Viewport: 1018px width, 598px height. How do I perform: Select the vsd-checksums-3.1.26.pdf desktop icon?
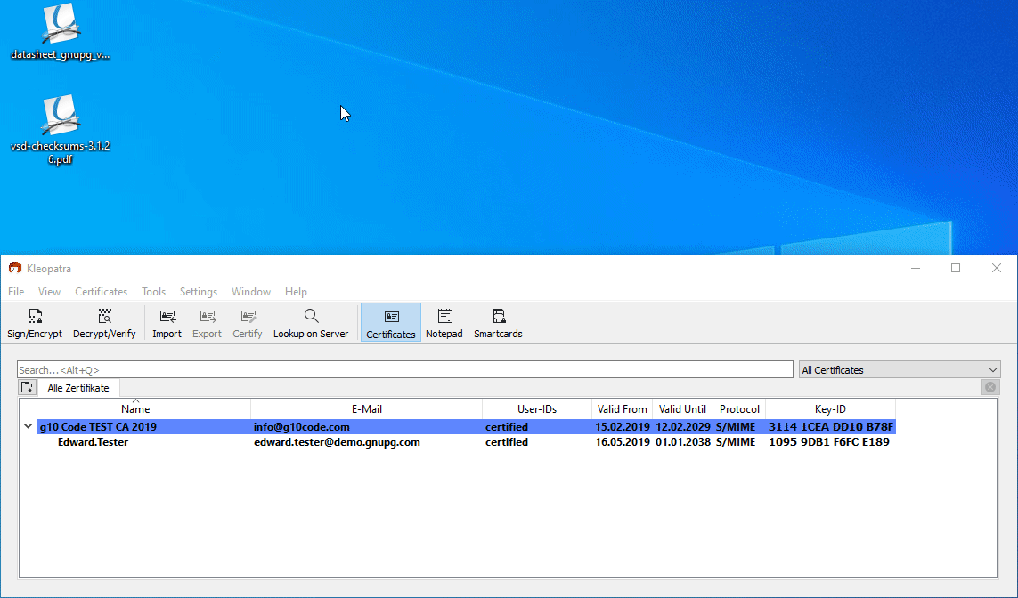(x=61, y=130)
